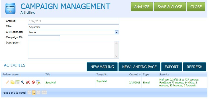209x99 pixels.
Task: Click the ANALYZE button
Action: point(142,7)
